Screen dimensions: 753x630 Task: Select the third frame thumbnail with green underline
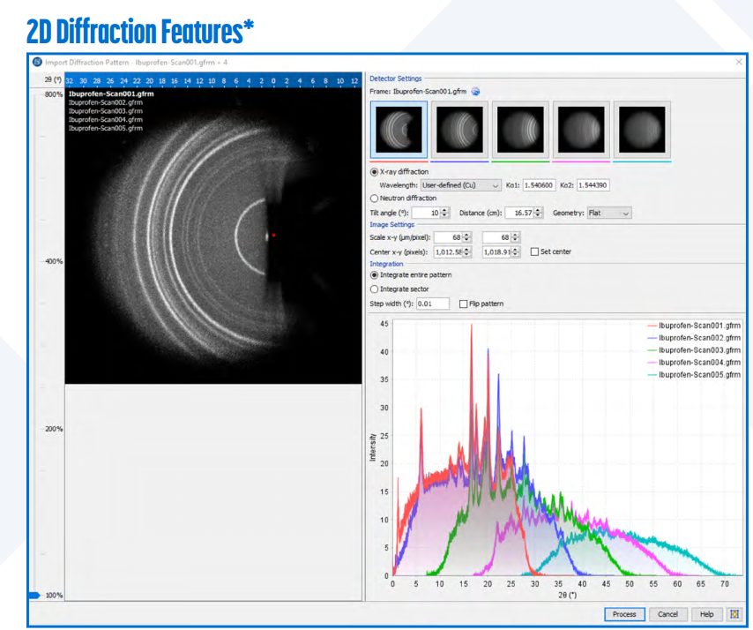pos(520,129)
